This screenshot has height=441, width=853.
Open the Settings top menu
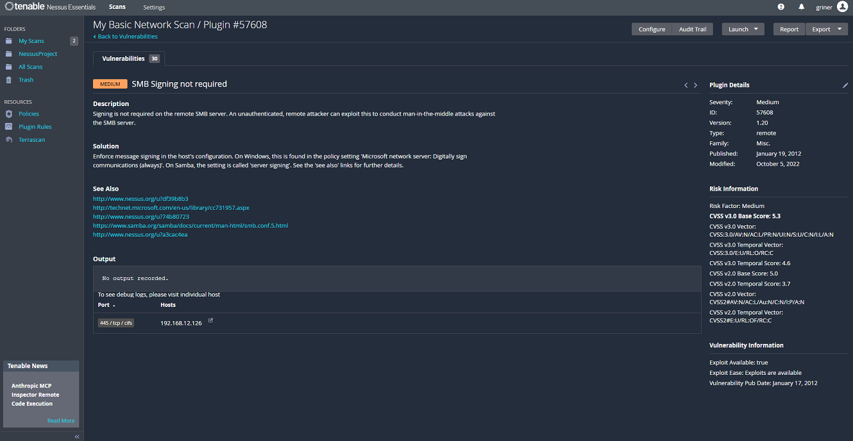(154, 7)
